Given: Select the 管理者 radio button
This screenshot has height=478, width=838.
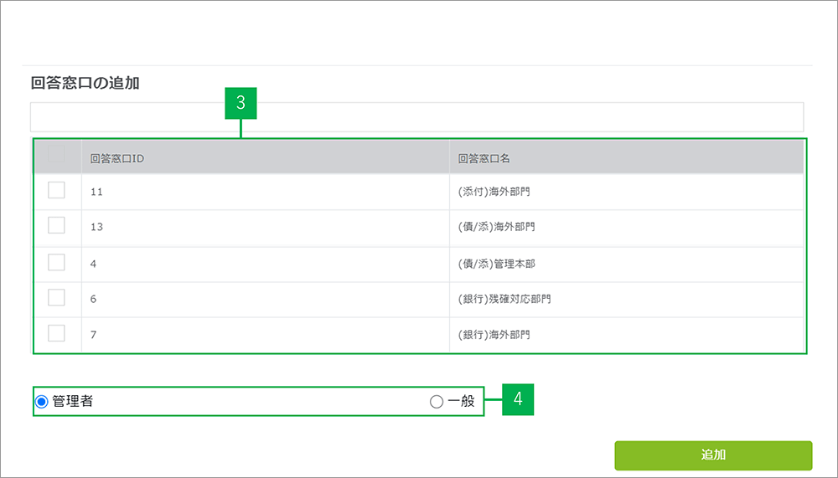Looking at the screenshot, I should [42, 402].
